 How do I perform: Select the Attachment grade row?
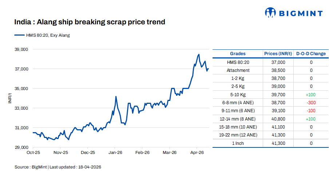click(x=238, y=70)
